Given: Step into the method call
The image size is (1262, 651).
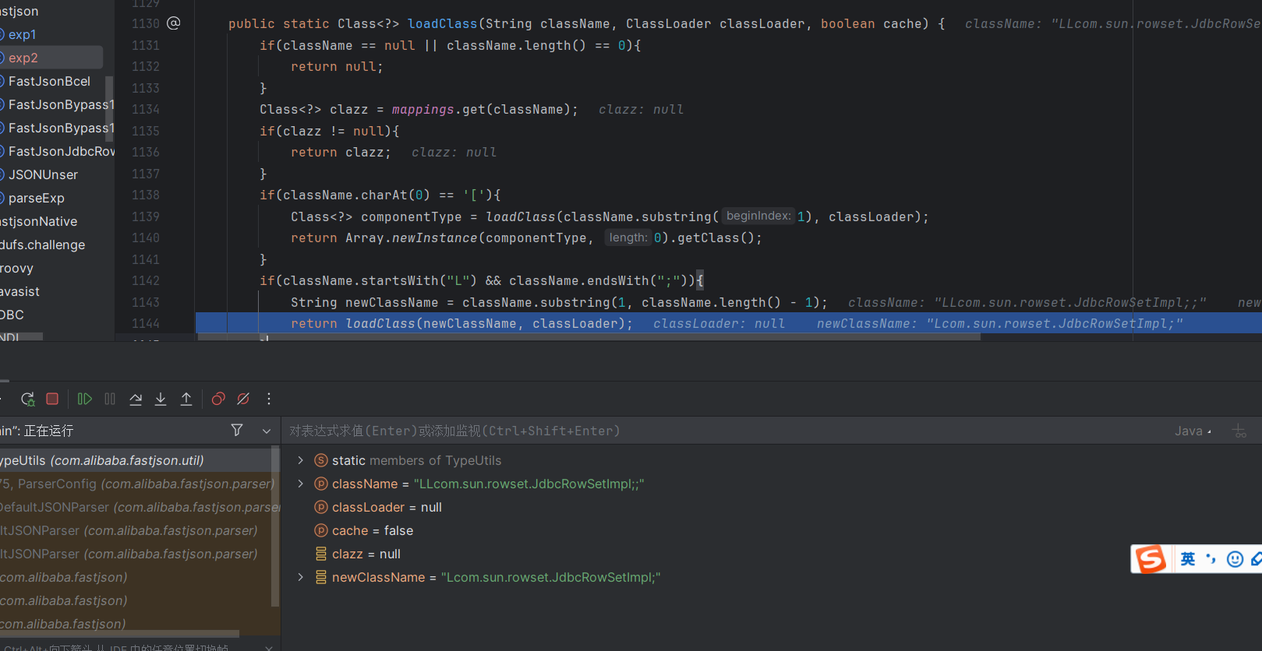Looking at the screenshot, I should click(x=161, y=399).
